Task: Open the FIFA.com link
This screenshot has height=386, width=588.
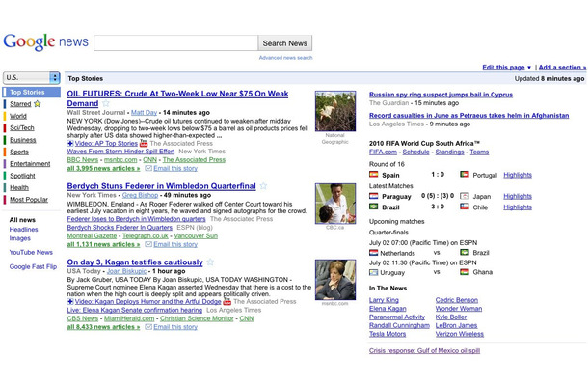Action: coord(383,152)
